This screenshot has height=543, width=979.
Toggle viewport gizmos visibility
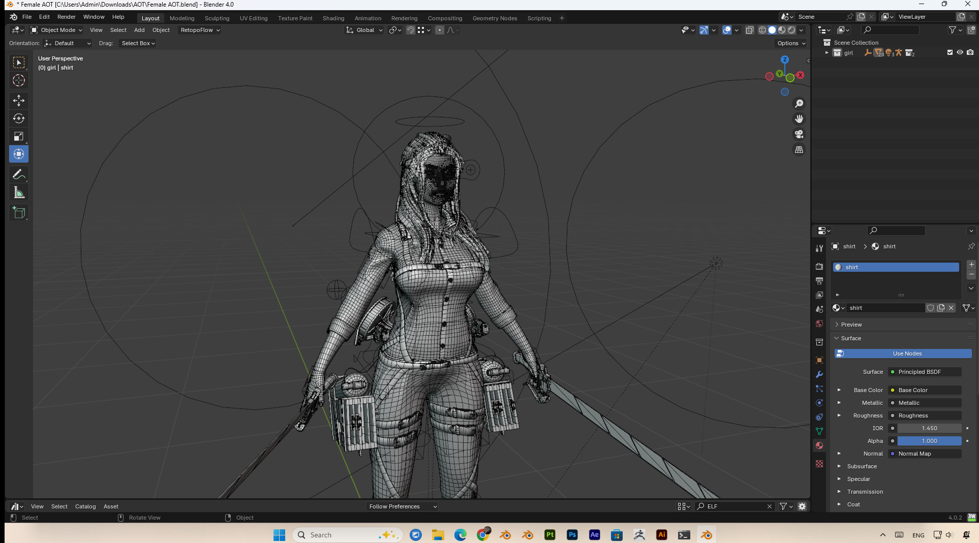pyautogui.click(x=703, y=30)
